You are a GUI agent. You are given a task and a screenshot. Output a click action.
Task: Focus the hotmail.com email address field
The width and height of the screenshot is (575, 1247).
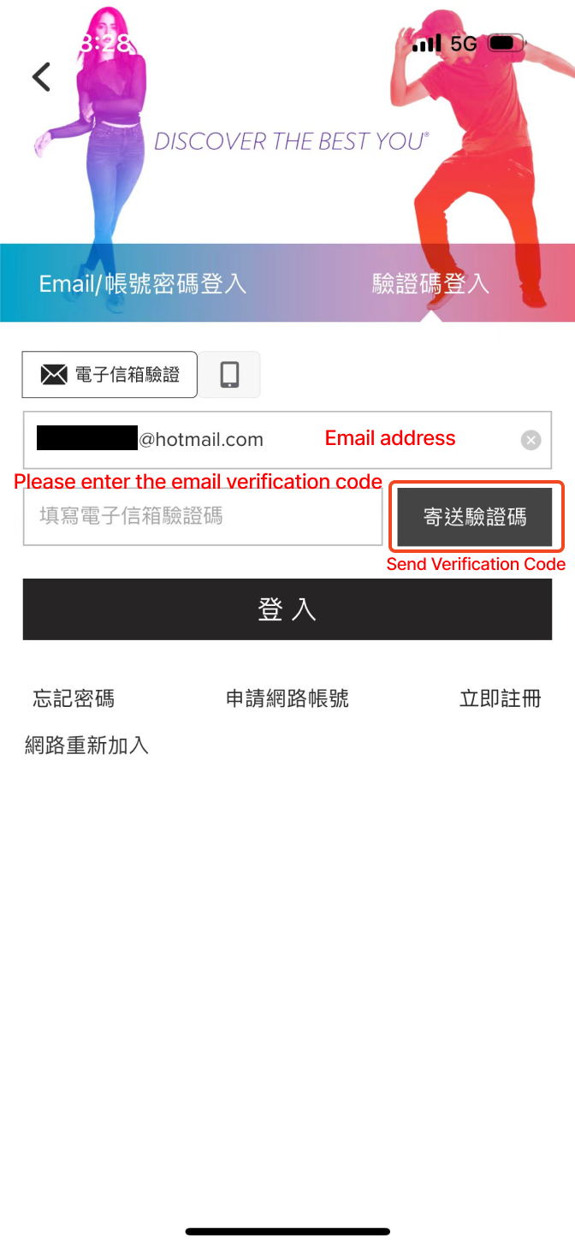[287, 440]
